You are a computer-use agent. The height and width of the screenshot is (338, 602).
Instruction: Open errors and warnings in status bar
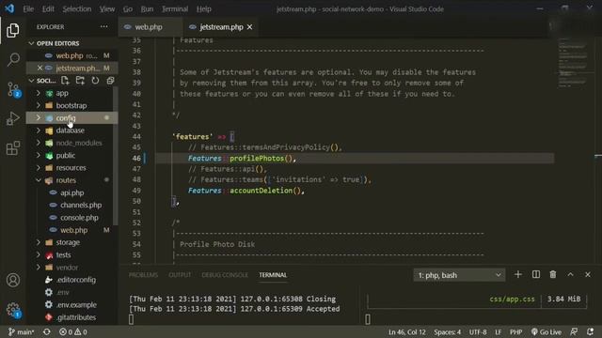tap(73, 331)
